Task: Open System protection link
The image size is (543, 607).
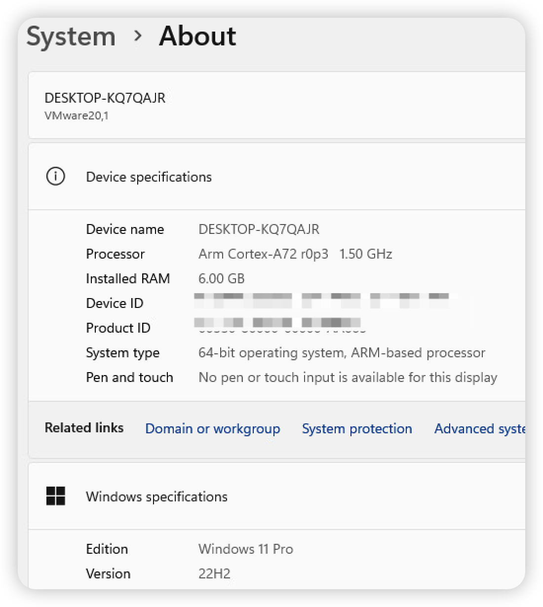Action: (x=357, y=428)
